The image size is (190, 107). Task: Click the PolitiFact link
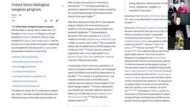(x=154, y=91)
